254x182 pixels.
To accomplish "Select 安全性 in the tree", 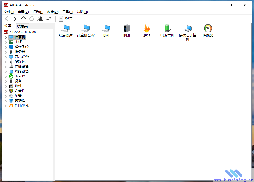I will [x=17, y=91].
